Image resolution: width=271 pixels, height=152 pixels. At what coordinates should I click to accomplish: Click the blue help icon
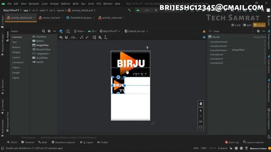(204, 37)
